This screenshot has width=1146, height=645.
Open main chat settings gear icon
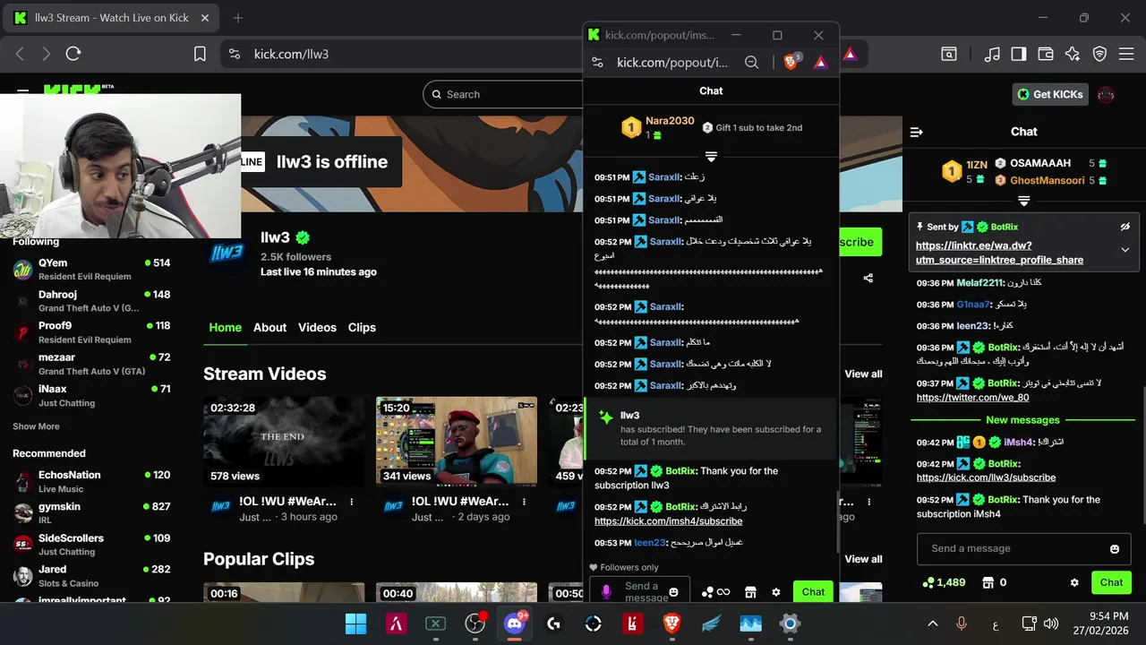tap(1074, 582)
